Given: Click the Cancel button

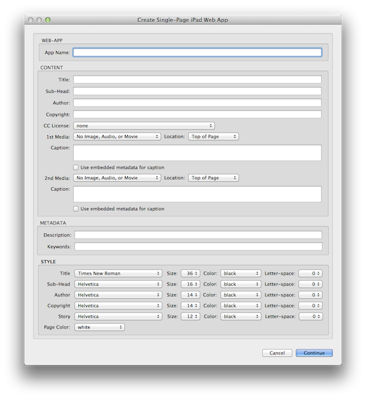Looking at the screenshot, I should (277, 353).
